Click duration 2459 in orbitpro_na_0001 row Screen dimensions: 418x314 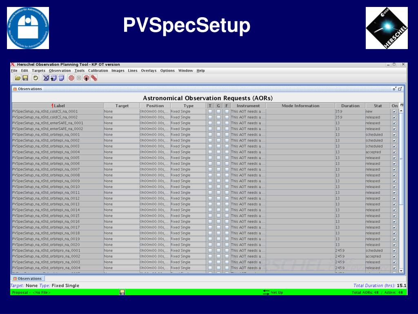click(340, 251)
